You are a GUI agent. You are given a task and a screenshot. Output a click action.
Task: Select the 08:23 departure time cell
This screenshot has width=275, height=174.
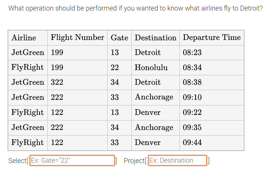pyautogui.click(x=192, y=52)
